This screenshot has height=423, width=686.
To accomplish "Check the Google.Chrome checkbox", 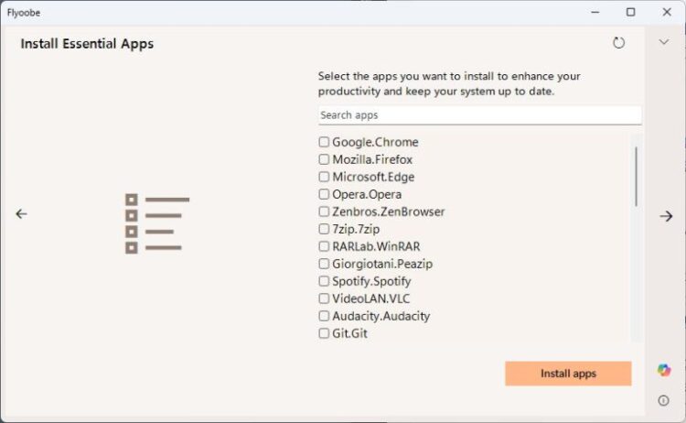I will pyautogui.click(x=324, y=142).
